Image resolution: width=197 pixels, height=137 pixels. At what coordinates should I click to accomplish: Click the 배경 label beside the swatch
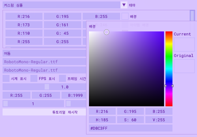point(133,16)
